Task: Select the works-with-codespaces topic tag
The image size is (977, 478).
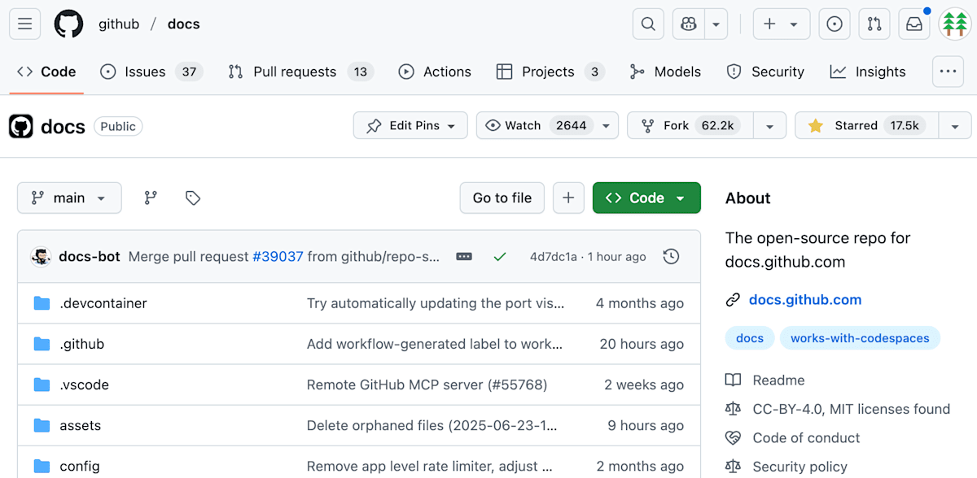Action: [x=860, y=338]
